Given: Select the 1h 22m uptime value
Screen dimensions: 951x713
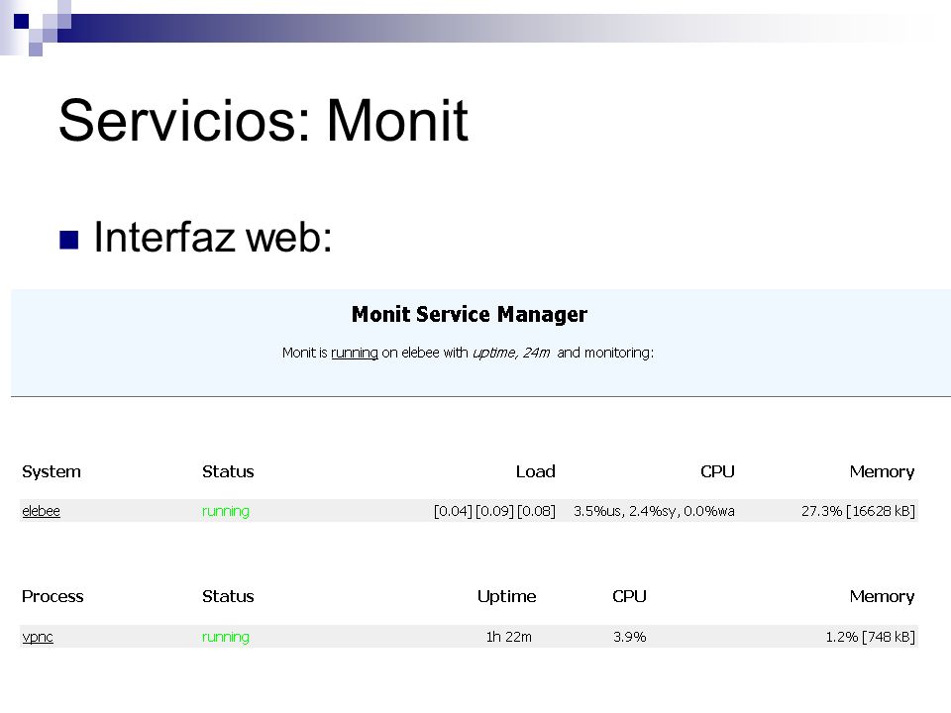Looking at the screenshot, I should (x=508, y=637).
